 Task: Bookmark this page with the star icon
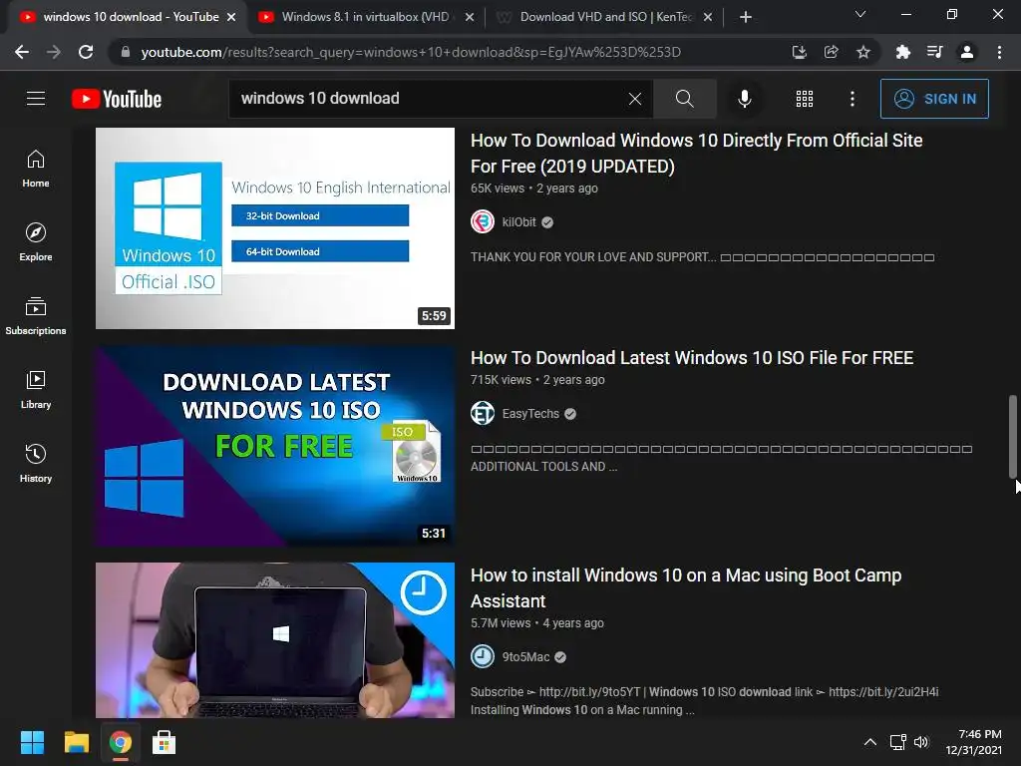[x=863, y=52]
